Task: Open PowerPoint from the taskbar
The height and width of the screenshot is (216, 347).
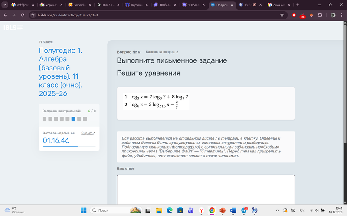Action: [x=223, y=210]
